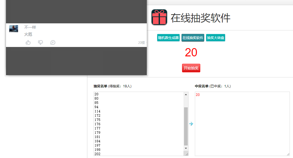The height and width of the screenshot is (158, 293).
Task: Click the red gift box logo
Action: click(159, 17)
